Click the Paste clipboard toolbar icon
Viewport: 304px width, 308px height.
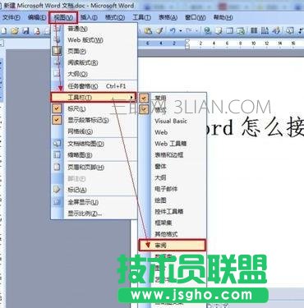tap(148, 30)
